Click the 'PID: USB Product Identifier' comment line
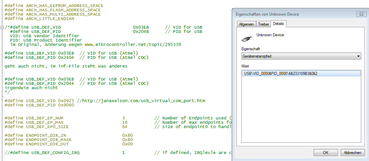 point(46,40)
